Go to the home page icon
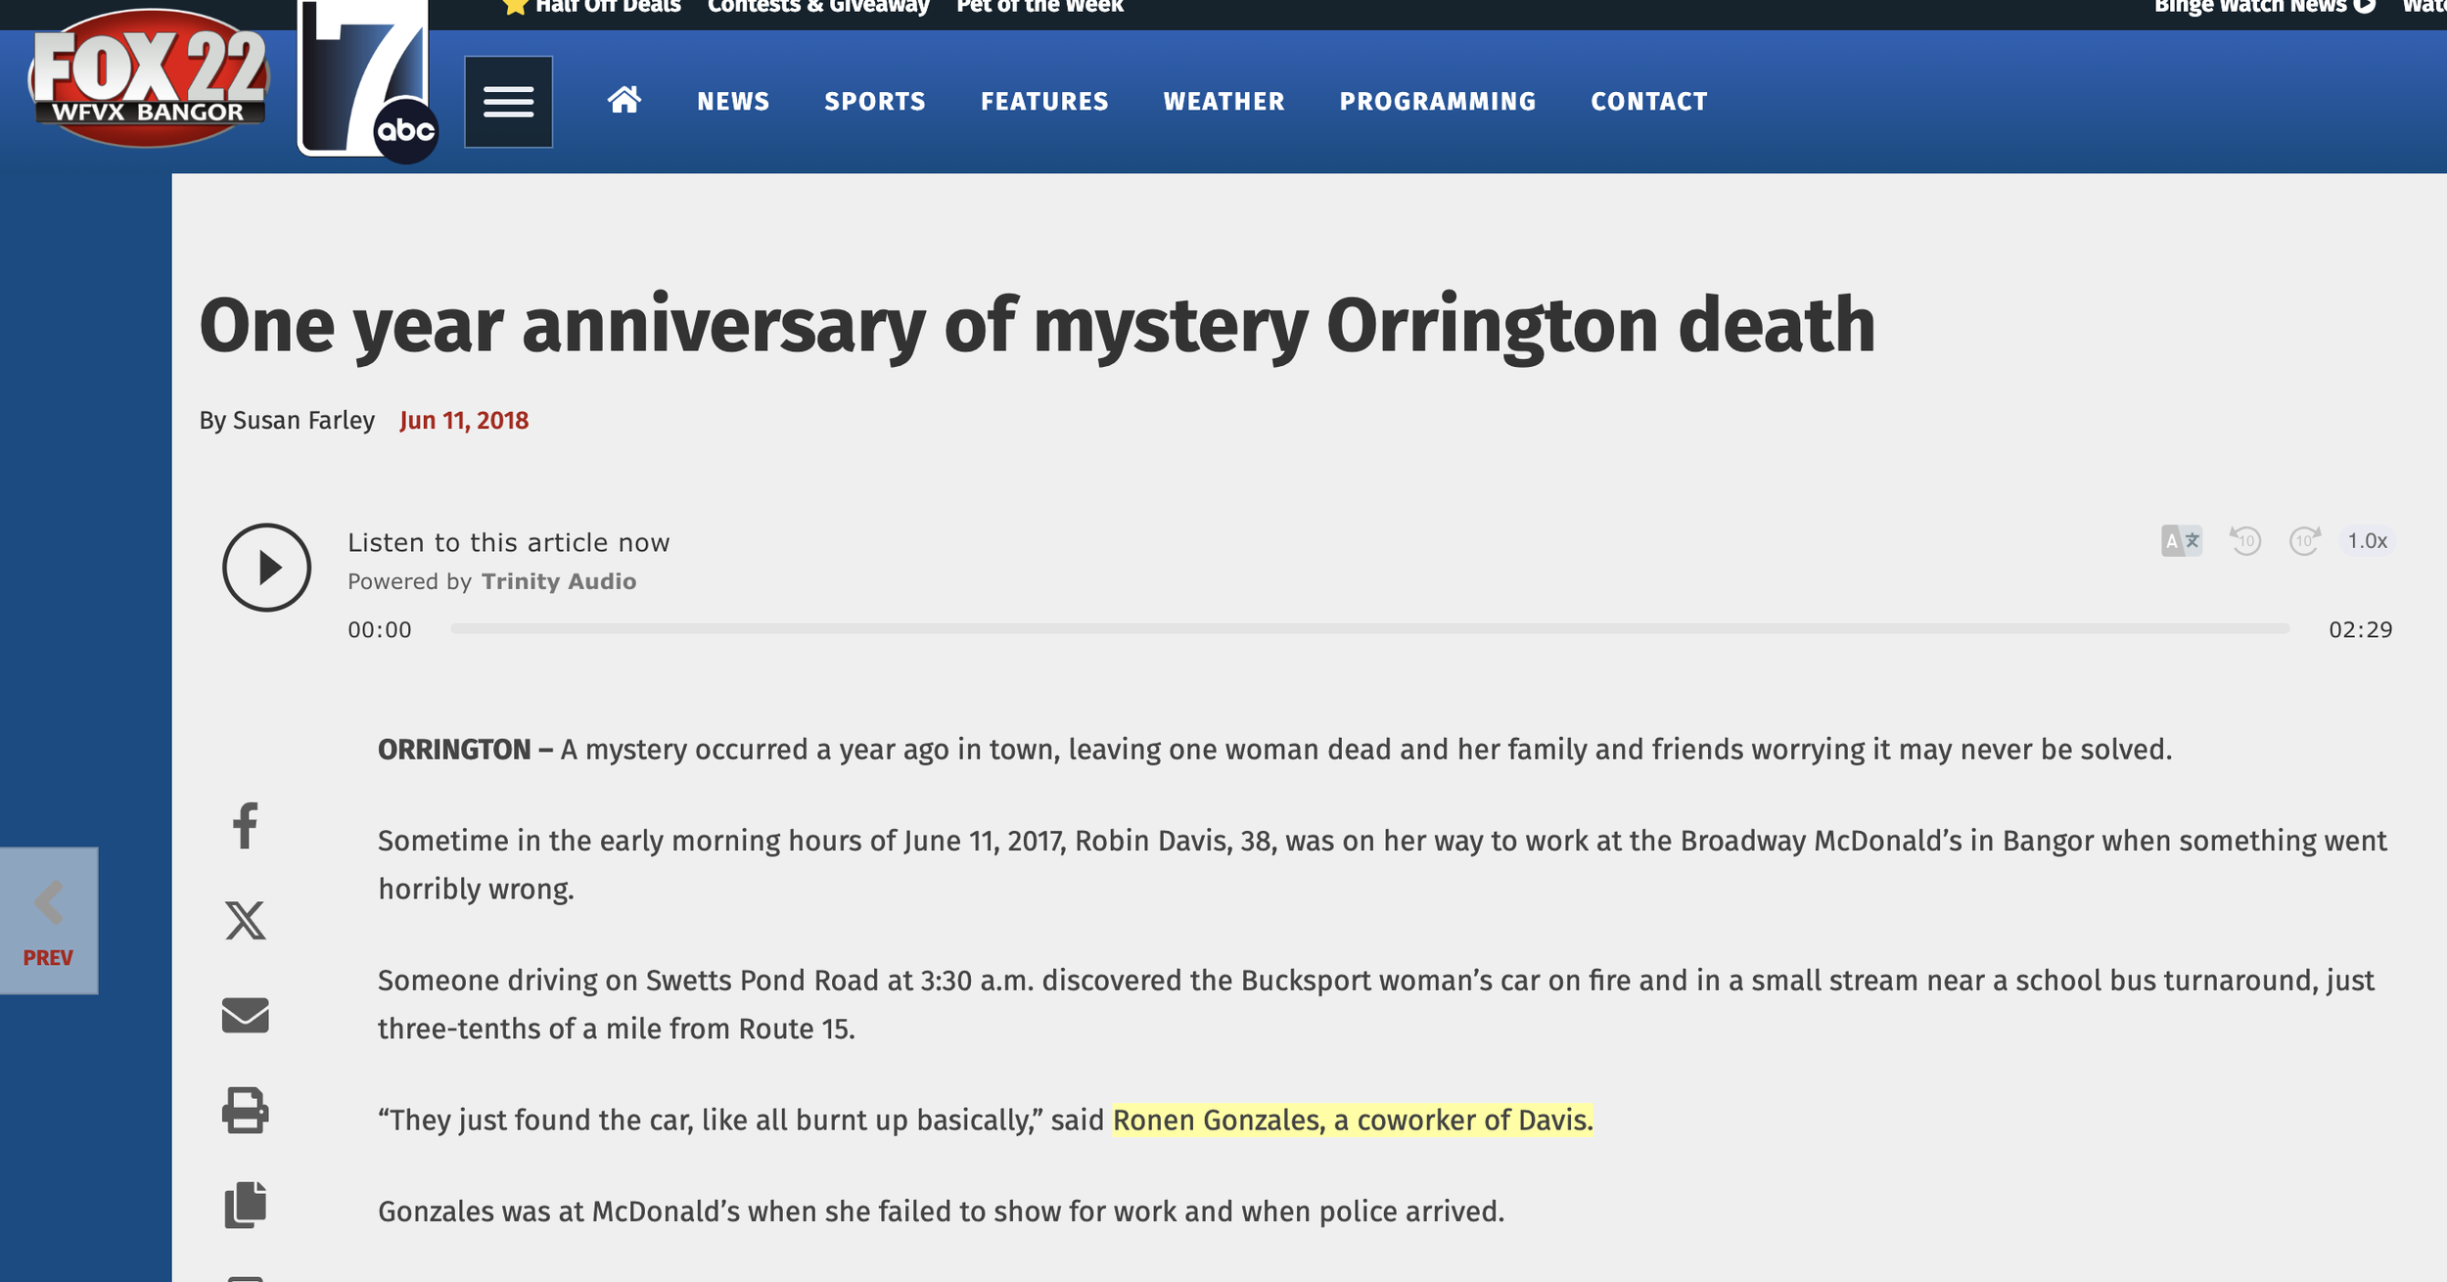The image size is (2447, 1282). tap(623, 100)
